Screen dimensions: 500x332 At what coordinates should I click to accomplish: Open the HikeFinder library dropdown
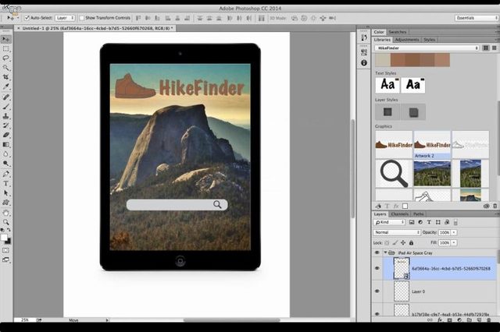pyautogui.click(x=427, y=48)
